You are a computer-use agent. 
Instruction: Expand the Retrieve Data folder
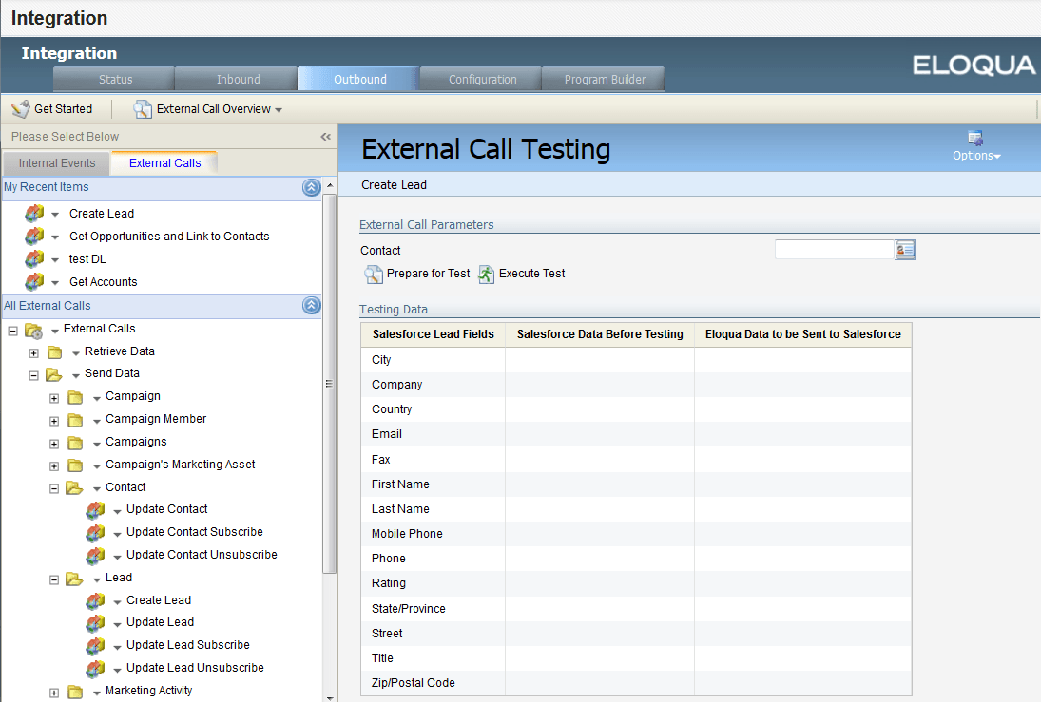pyautogui.click(x=33, y=351)
